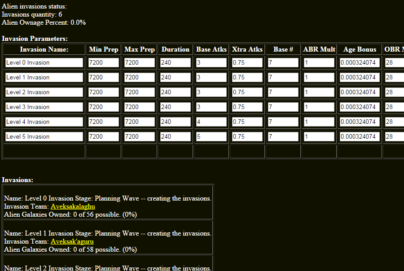
Task: Edit Base Atks field for Level 5 Invasion
Action: (x=211, y=137)
